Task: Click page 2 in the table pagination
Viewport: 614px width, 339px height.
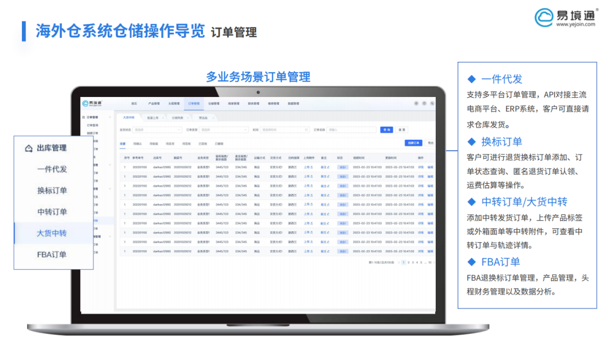Action: [409, 263]
